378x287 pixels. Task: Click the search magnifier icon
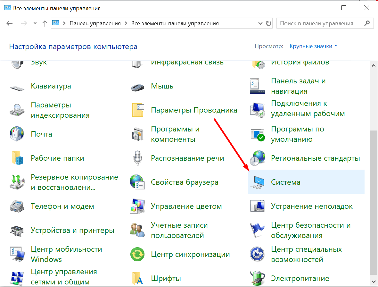367,23
